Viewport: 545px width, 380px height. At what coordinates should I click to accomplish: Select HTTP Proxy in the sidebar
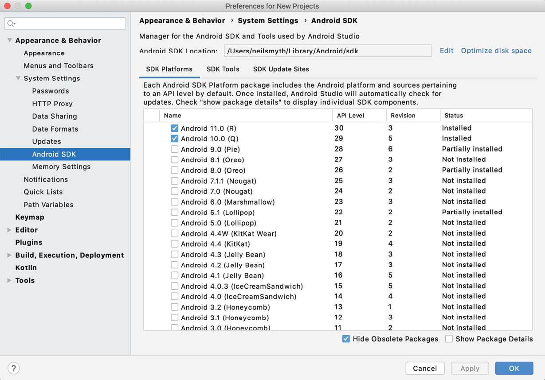click(52, 104)
